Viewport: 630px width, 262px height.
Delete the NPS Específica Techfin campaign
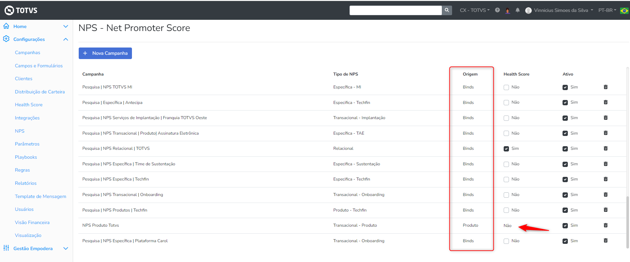tap(606, 179)
